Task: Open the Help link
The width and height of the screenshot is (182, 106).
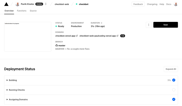Action: (162, 4)
